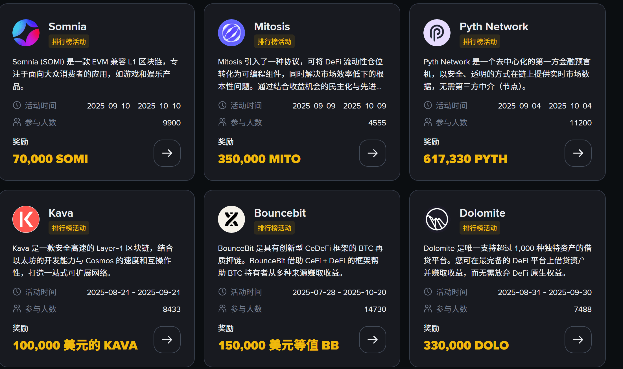This screenshot has height=369, width=623.
Task: Click the Pyth Network title text
Action: coord(494,27)
